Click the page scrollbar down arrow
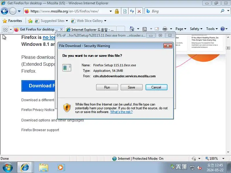This screenshot has width=231, height=173. [228, 152]
